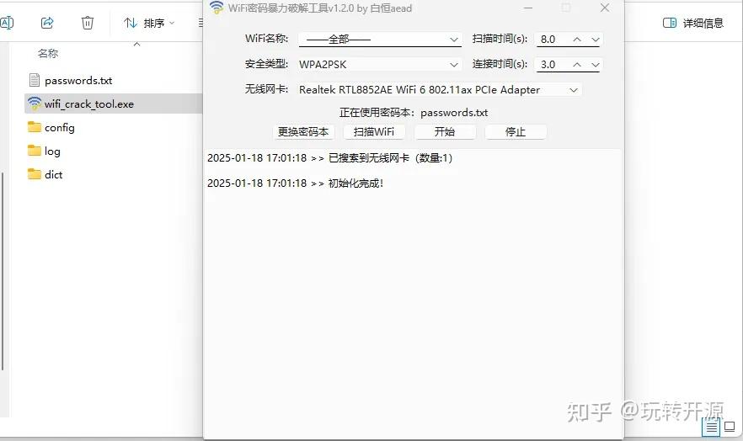Click the Explorer left pane scrollbar
Viewport: 743px width, 441px height.
pyautogui.click(x=3, y=271)
